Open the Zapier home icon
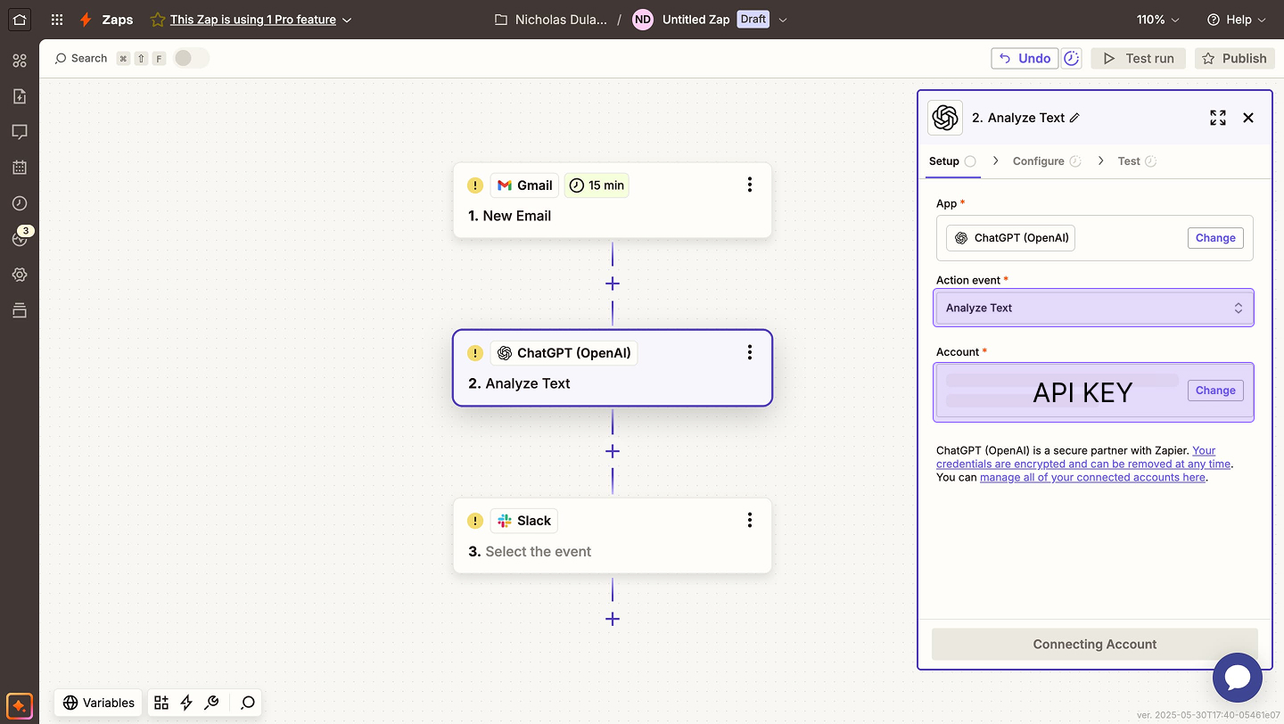This screenshot has width=1284, height=724. tap(20, 19)
